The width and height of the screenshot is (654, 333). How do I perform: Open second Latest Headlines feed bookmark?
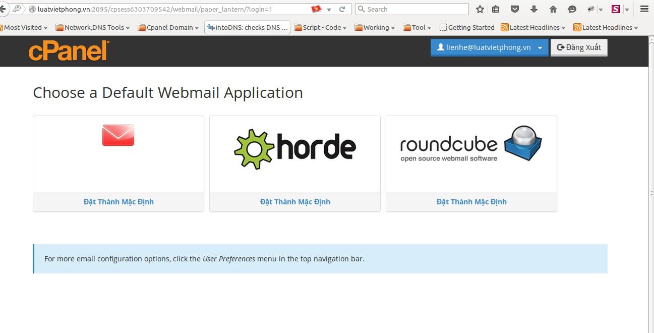[x=606, y=27]
